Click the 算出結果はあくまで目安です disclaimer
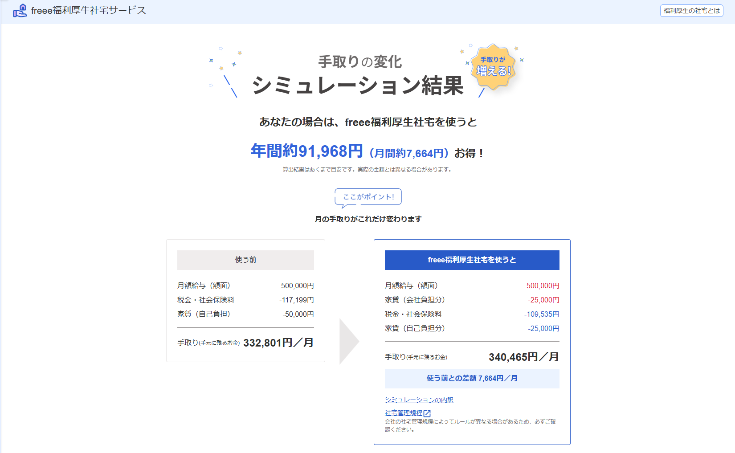 tap(368, 170)
